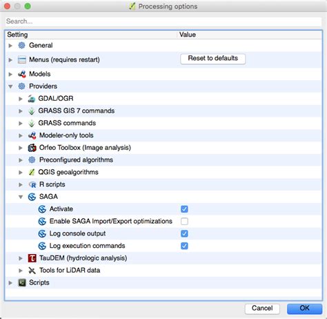Click the Orfeo Toolbox camera icon
Screen dimensions: 327x319
pyautogui.click(x=32, y=148)
